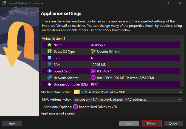The image size is (186, 129).
Task: Click the RAM value '12096 MB'
Action: coord(98,65)
